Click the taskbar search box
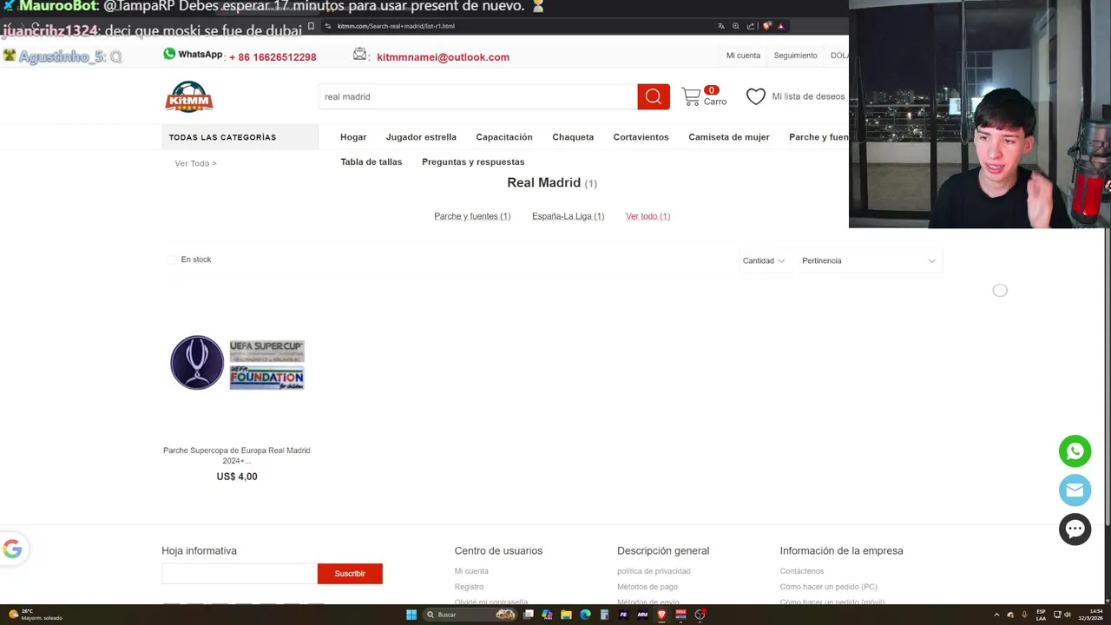Screen dimensions: 1111x625 point(469,615)
